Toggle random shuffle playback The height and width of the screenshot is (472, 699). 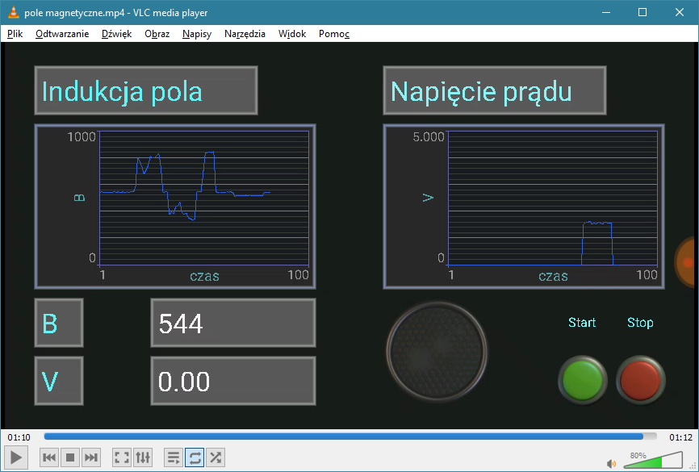pos(216,457)
